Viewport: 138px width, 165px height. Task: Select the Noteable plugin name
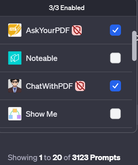42,58
